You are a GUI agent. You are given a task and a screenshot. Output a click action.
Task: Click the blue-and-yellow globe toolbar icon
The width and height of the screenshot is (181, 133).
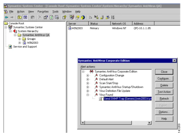point(83,17)
